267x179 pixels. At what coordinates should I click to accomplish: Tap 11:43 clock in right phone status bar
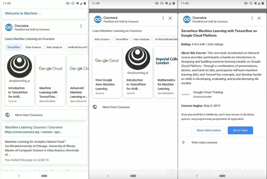click(185, 3)
